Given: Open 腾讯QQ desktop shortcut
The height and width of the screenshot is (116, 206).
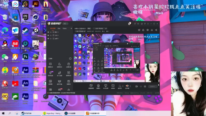Looking at the screenshot, I should click(5, 45).
